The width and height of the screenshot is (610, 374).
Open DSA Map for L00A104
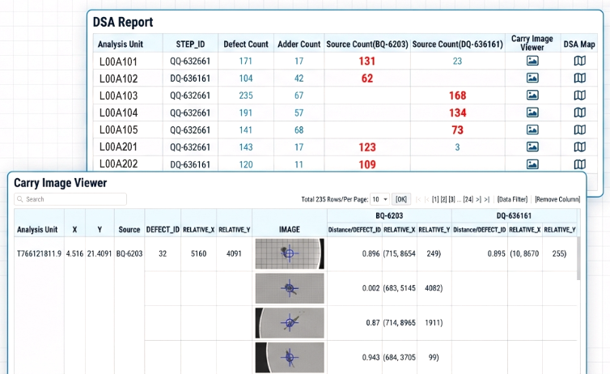[x=578, y=113]
